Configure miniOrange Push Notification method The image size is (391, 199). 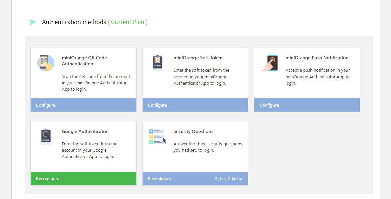pyautogui.click(x=269, y=105)
